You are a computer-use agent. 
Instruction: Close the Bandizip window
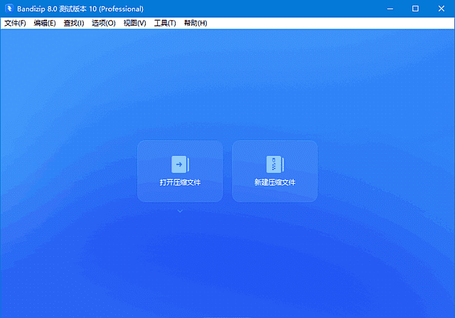[441, 9]
